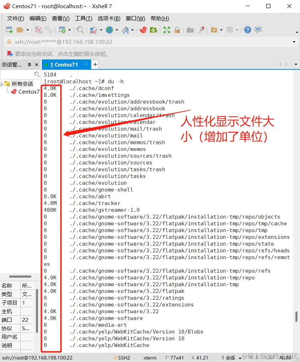Open the 选项卡(B) menu
300x362 pixels.
(109, 19)
